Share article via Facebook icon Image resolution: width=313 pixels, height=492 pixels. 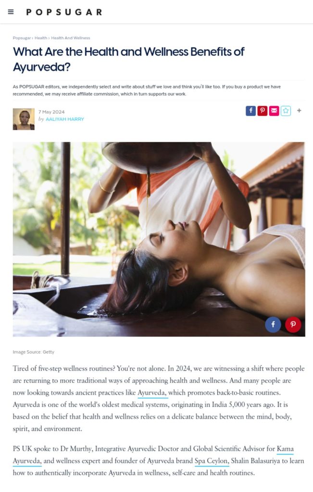click(250, 111)
